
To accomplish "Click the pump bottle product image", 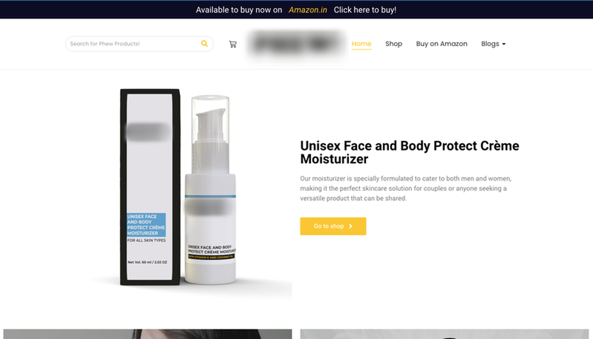I will click(x=210, y=190).
